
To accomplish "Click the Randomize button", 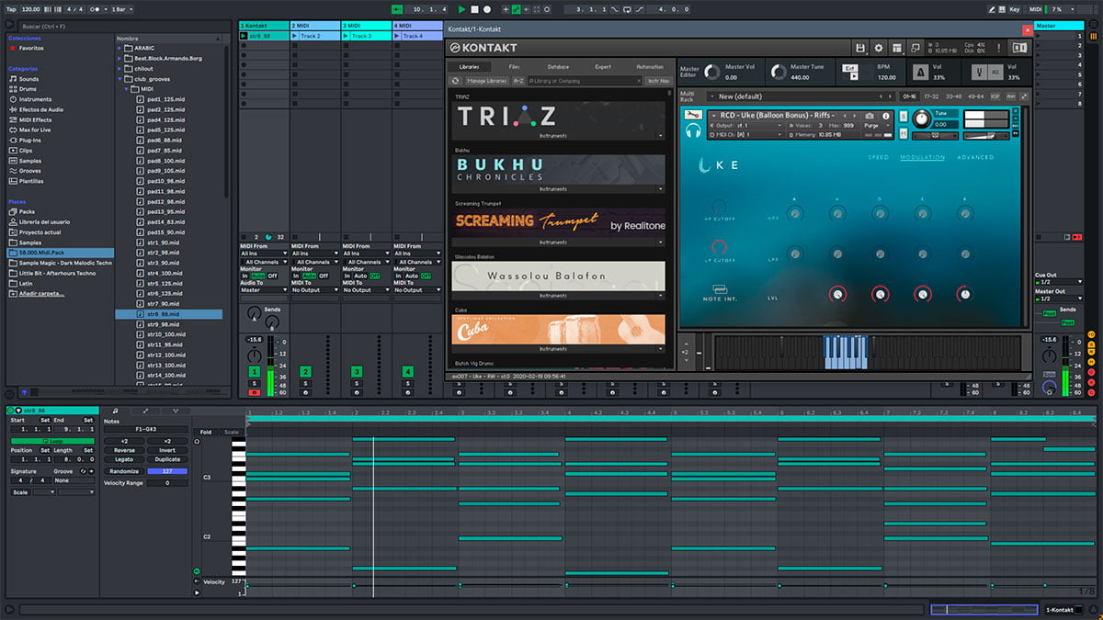I will pyautogui.click(x=124, y=471).
